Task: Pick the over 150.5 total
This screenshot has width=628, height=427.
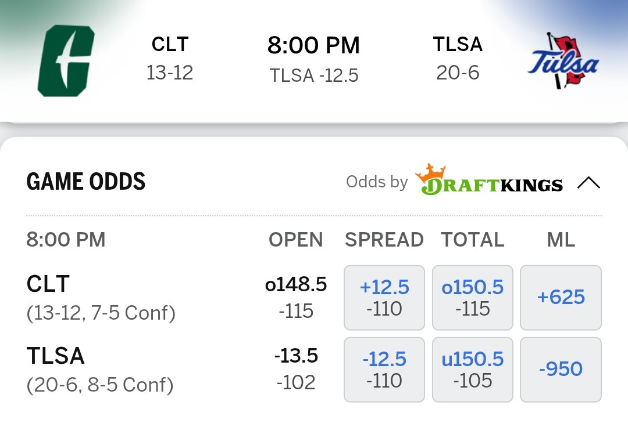Action: point(473,298)
